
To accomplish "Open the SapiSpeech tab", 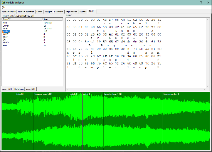I will coord(71,12).
